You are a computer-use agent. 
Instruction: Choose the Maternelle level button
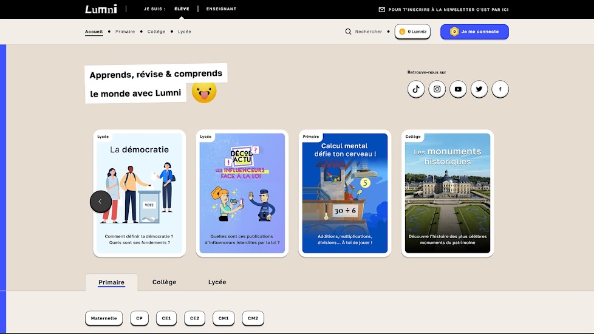tap(104, 318)
